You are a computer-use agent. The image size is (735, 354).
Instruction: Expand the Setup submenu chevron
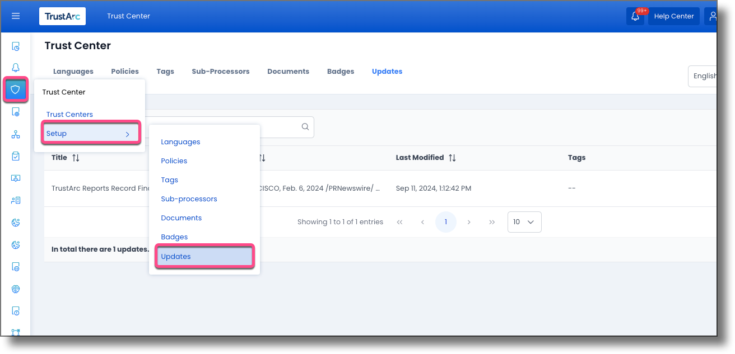click(x=128, y=134)
